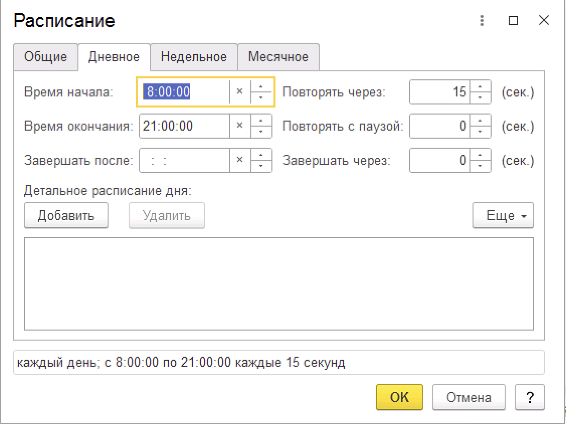Screen dimensions: 566x424
Task: Select the 'Месячное' tab
Action: pos(278,57)
